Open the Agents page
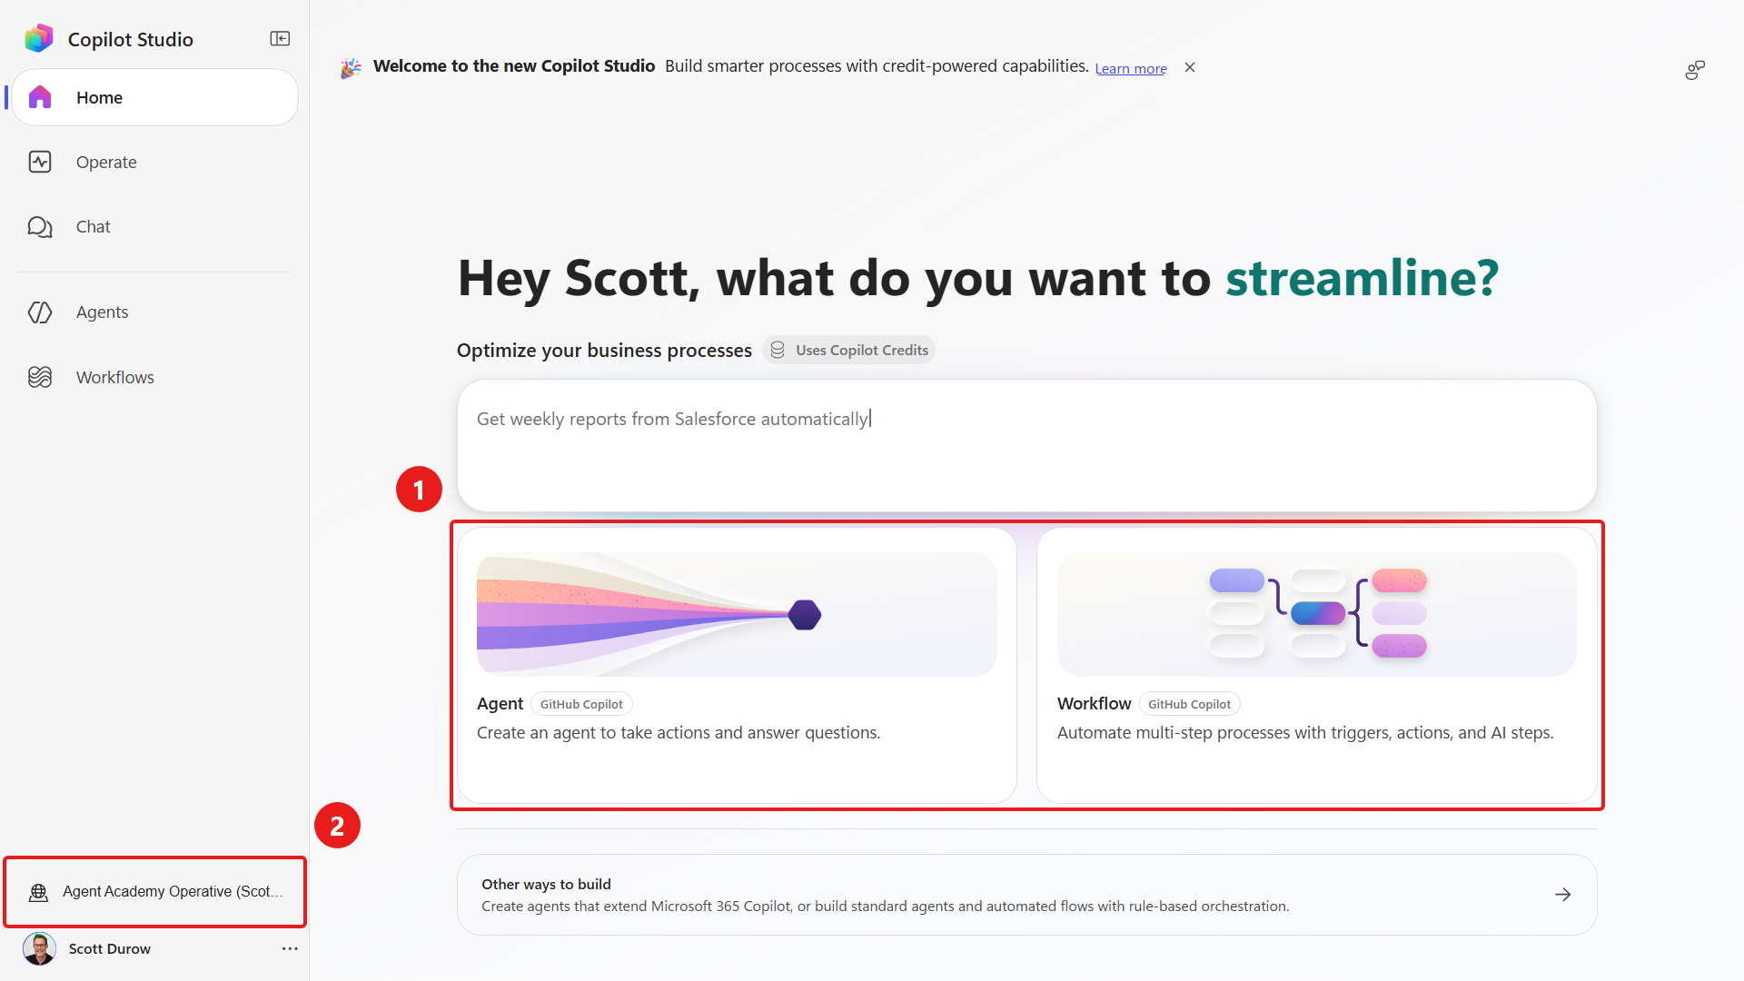The image size is (1744, 981). (x=154, y=312)
